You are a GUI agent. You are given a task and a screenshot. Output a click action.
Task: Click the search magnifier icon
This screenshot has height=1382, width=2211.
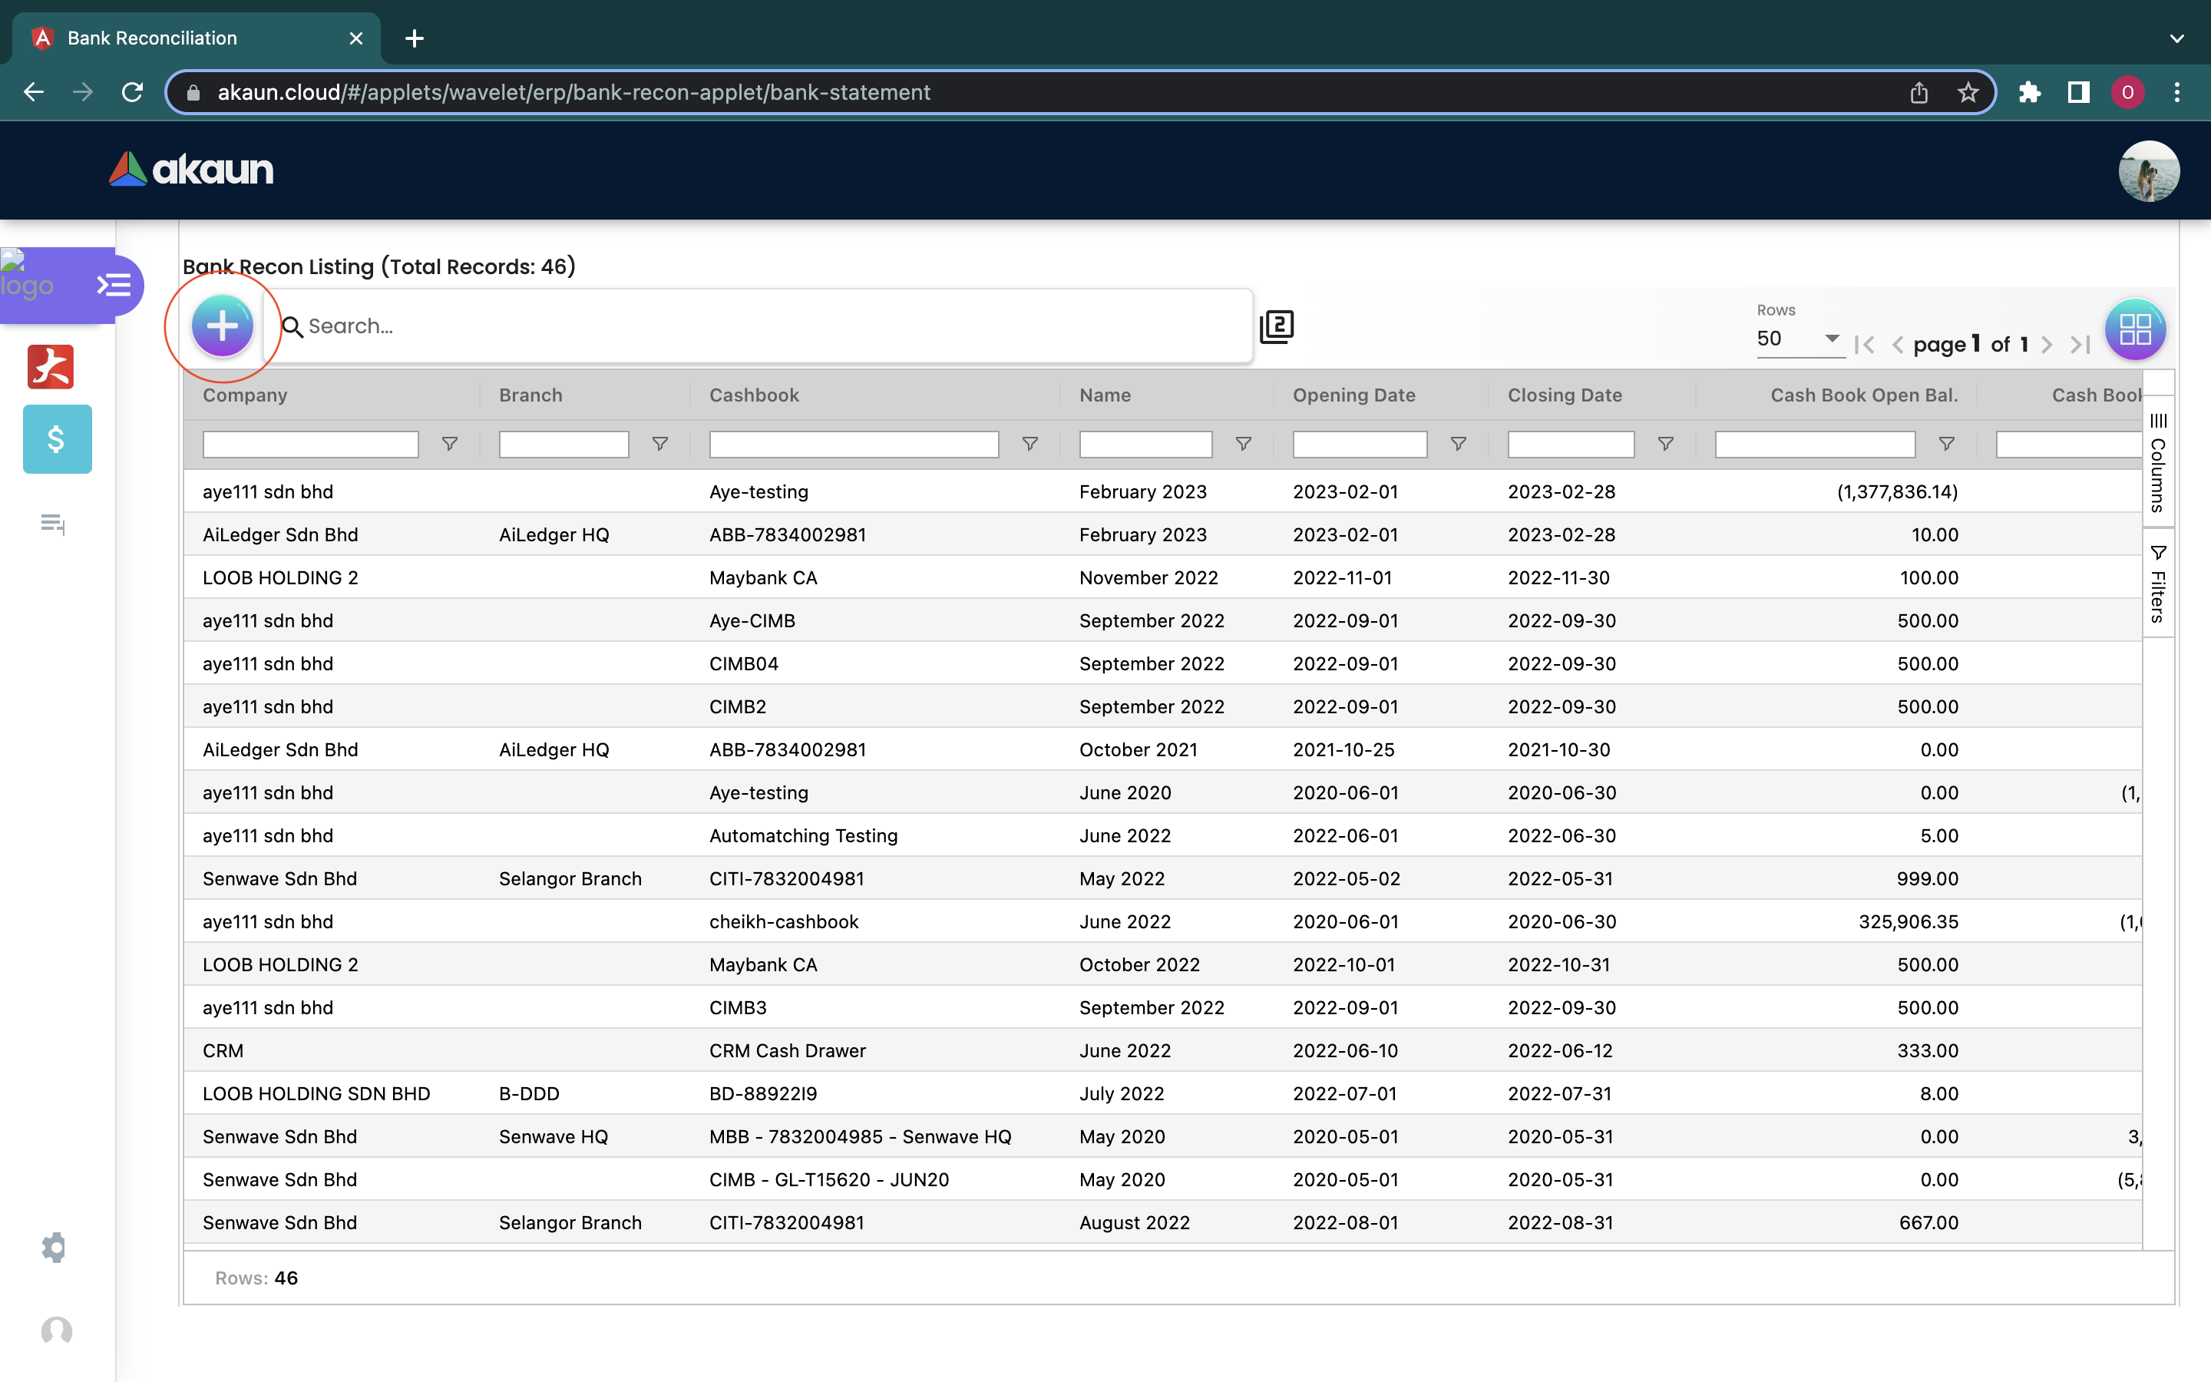(x=292, y=327)
